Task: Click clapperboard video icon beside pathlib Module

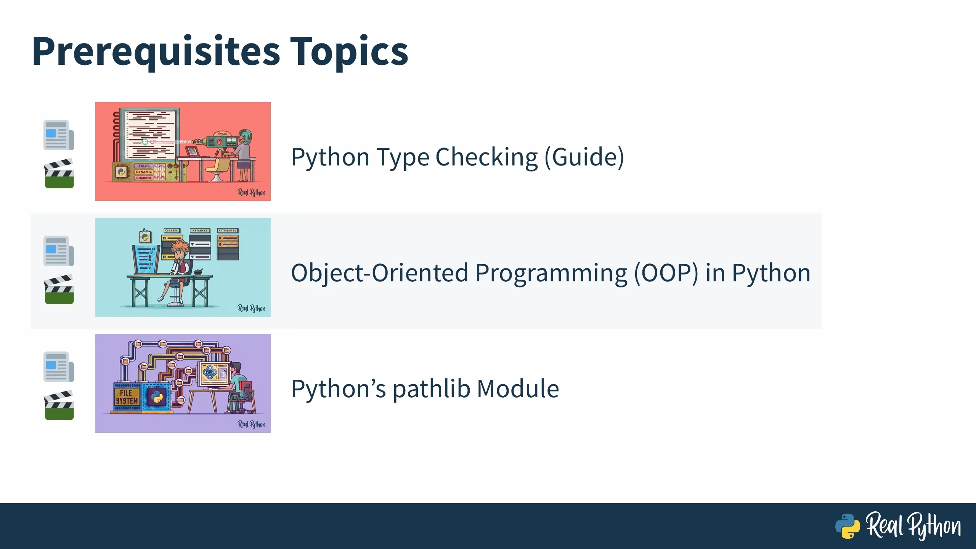Action: point(59,406)
